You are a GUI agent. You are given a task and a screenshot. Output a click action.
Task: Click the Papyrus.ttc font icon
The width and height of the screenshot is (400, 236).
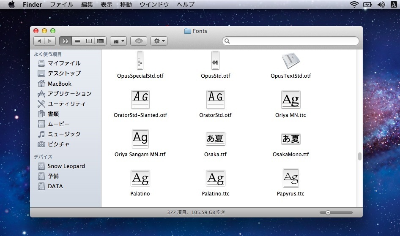(290, 178)
